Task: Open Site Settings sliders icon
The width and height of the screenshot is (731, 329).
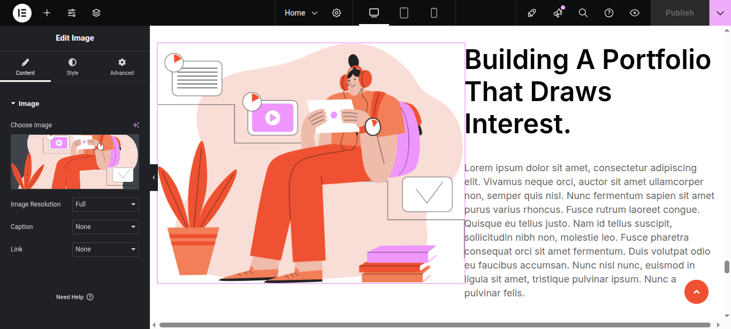Action: pyautogui.click(x=72, y=13)
